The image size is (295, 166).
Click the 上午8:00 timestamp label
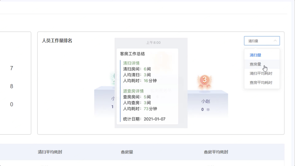click(154, 43)
